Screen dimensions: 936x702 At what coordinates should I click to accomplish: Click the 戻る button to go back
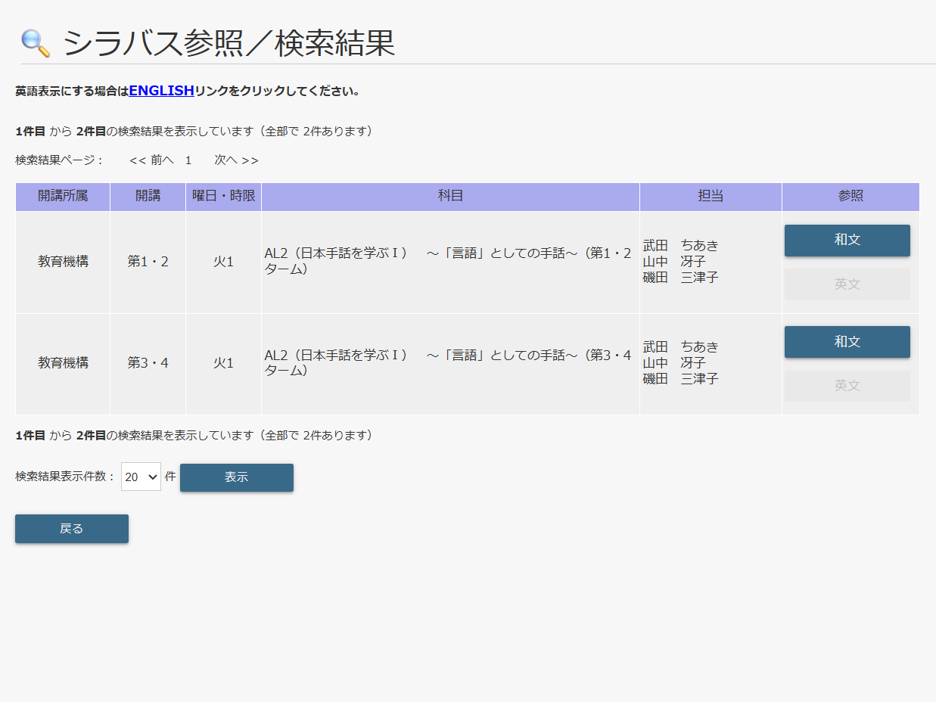click(x=72, y=529)
